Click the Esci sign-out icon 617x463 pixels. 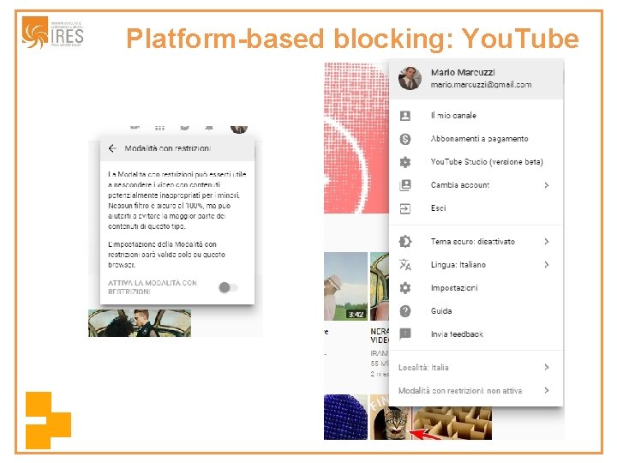click(405, 208)
